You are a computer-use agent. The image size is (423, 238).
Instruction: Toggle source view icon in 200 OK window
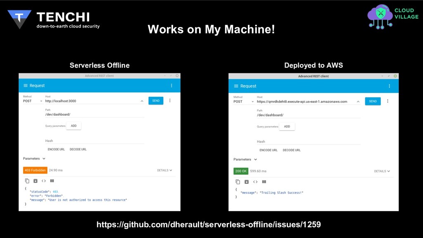point(255,182)
